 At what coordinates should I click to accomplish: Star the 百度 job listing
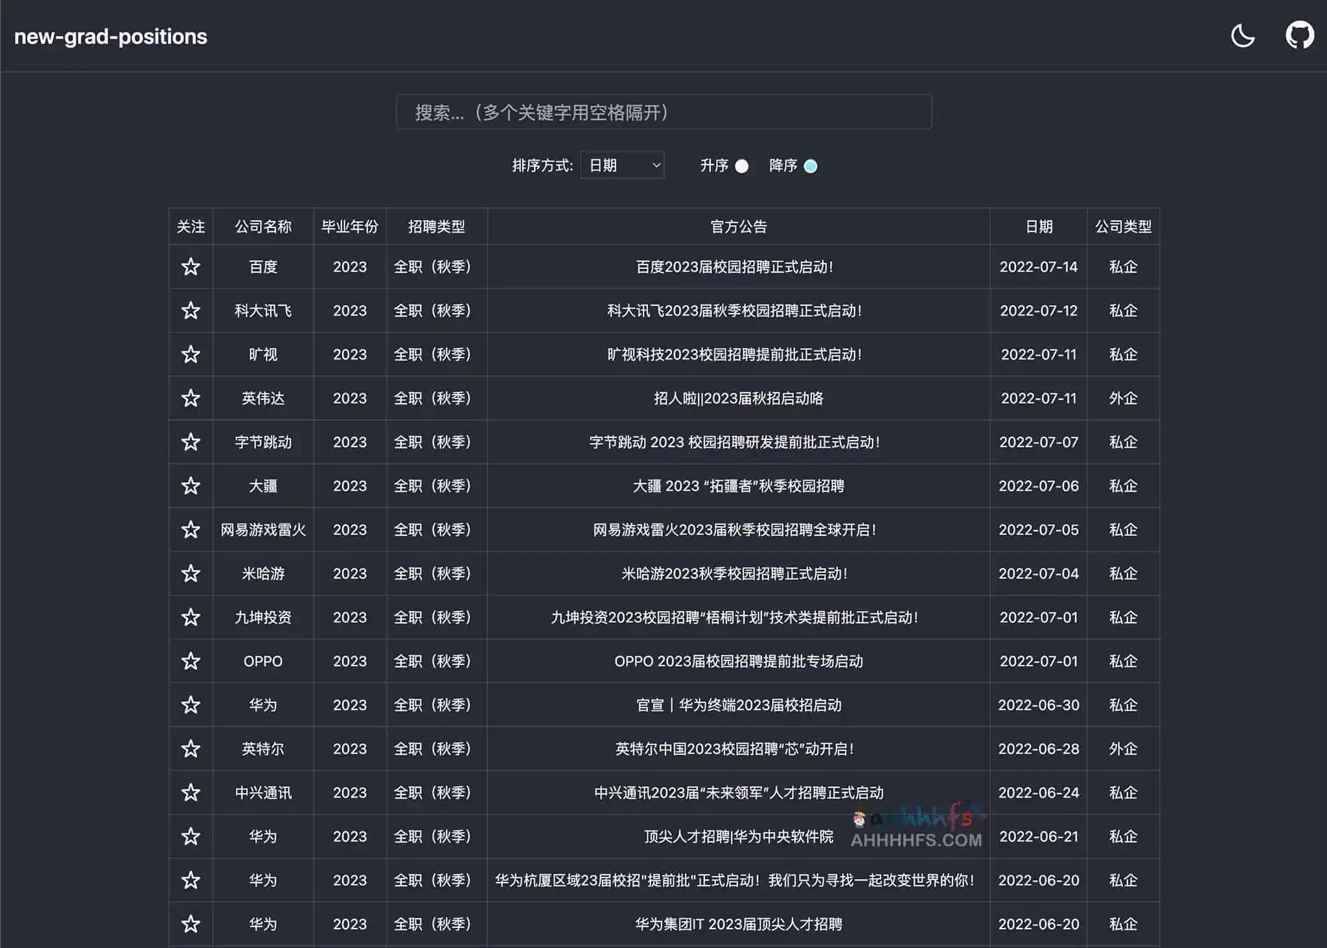click(191, 267)
